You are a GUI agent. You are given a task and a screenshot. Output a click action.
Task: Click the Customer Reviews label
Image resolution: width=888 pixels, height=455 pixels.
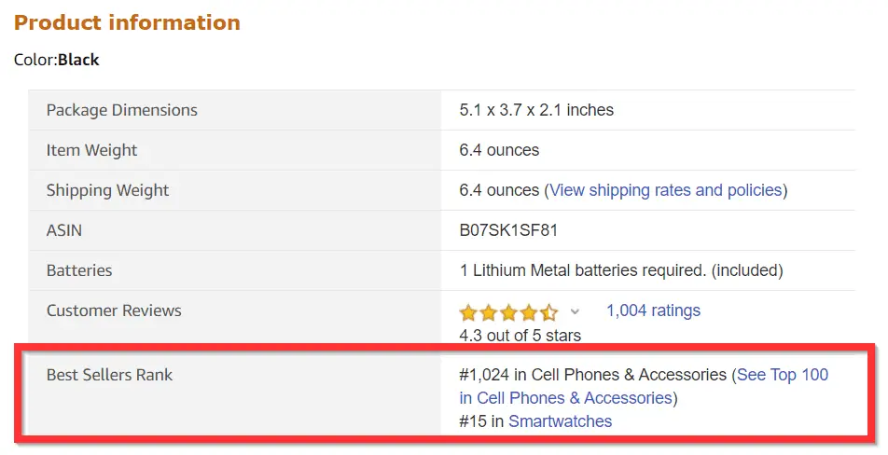[x=114, y=310]
